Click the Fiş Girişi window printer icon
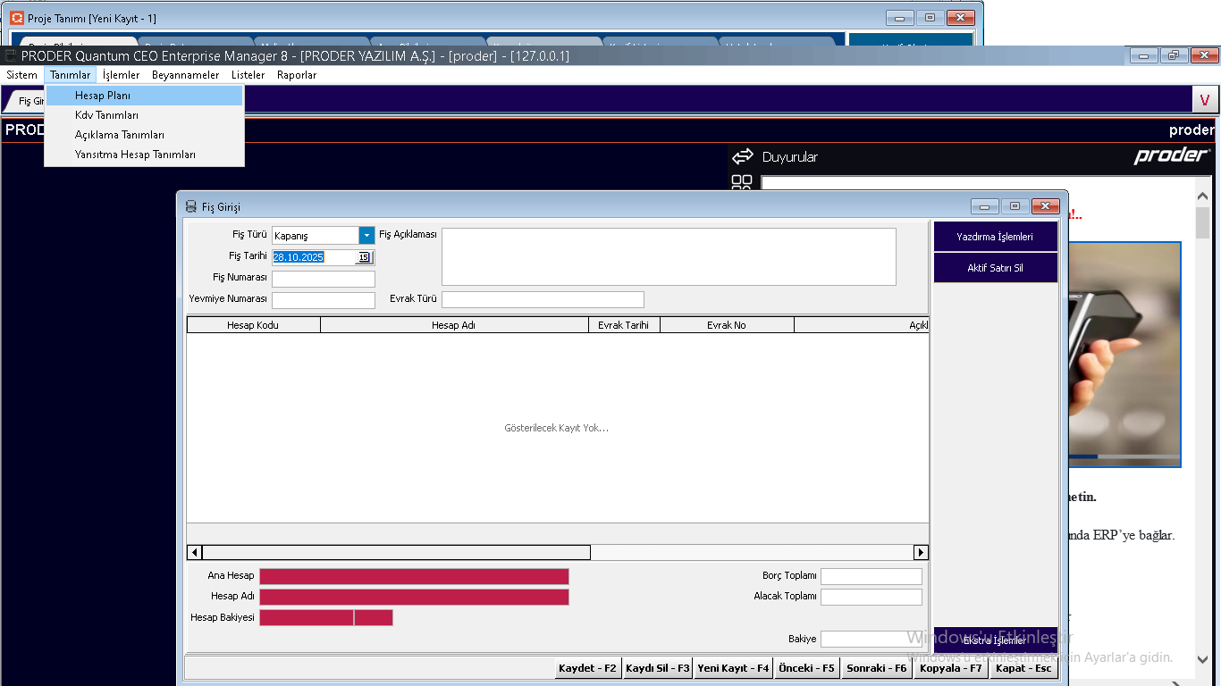The image size is (1221, 686). 190,206
